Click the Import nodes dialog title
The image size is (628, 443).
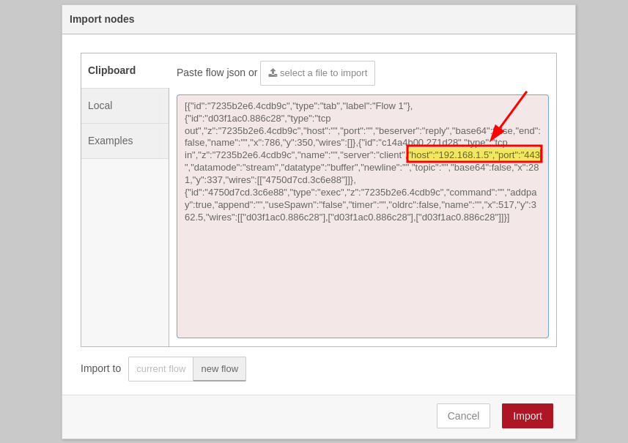[102, 19]
